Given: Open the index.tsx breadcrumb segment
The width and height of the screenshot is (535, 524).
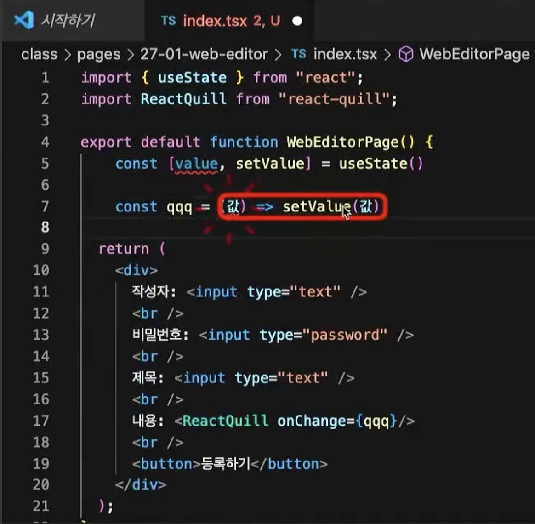Looking at the screenshot, I should [345, 54].
